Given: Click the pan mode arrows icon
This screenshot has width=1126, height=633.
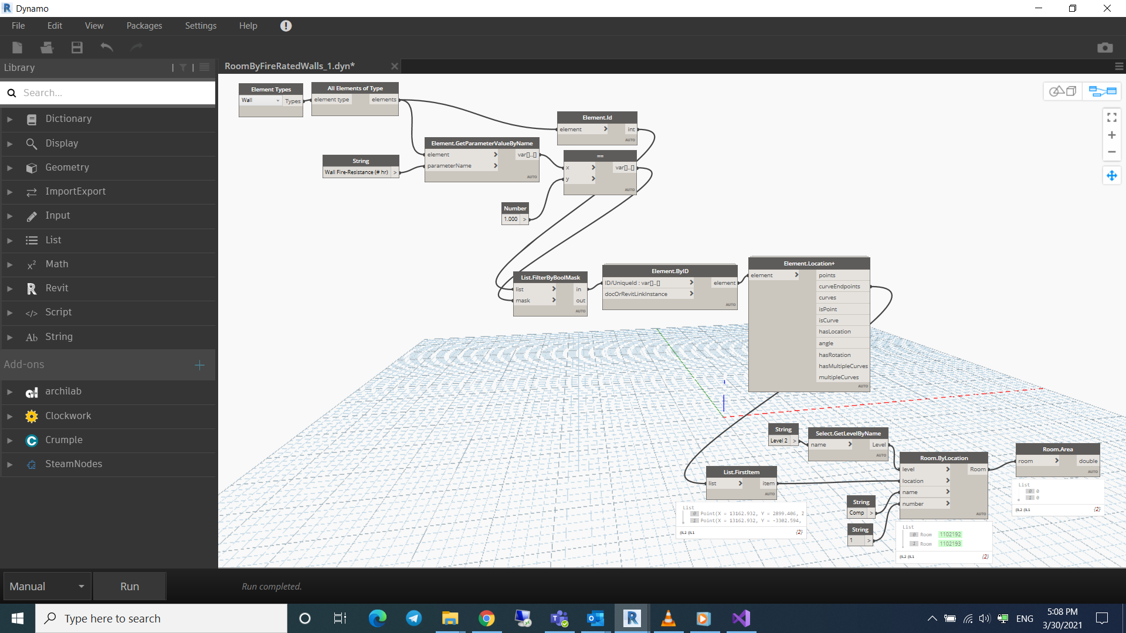Looking at the screenshot, I should (x=1111, y=175).
